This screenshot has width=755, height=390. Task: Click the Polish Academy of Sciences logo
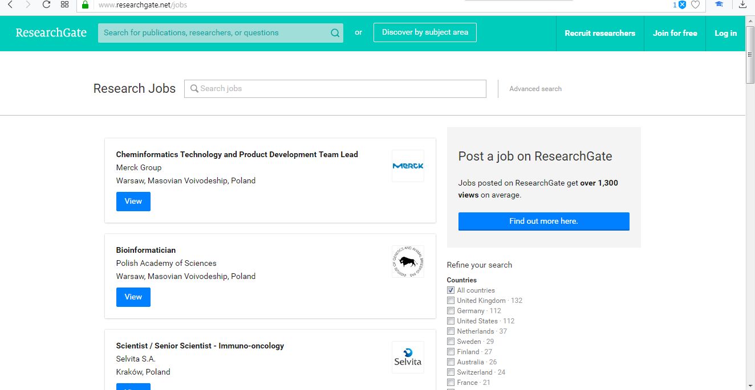[x=408, y=261]
